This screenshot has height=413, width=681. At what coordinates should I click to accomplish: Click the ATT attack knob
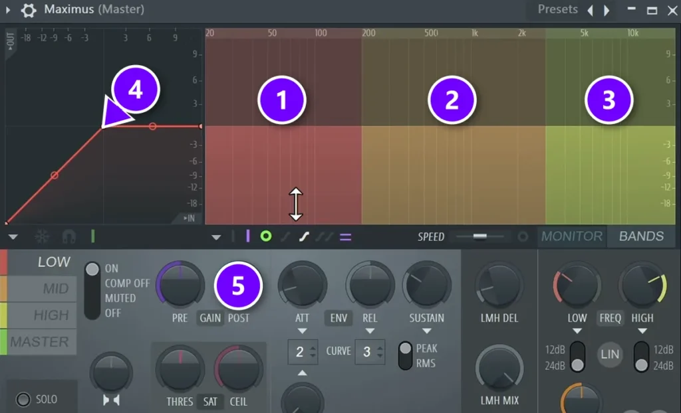[303, 286]
